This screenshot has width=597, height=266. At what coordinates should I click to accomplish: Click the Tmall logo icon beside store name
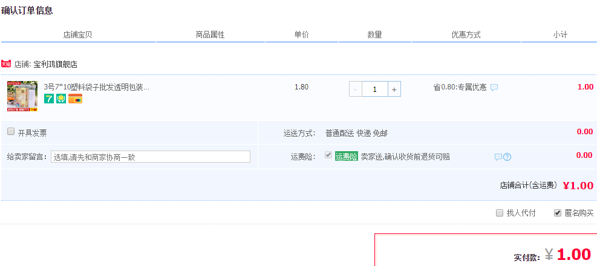pos(7,63)
